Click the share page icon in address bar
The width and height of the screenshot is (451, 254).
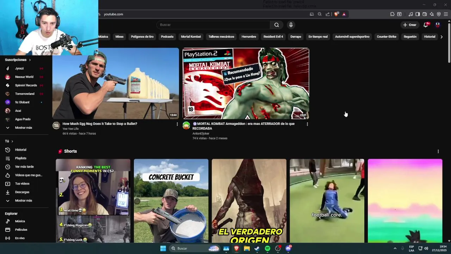(x=328, y=14)
